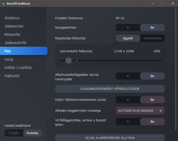Enable Alkalmazásbefagyáskor ráccsá halványulás with Be
The height and width of the screenshot is (141, 178).
pos(152,76)
